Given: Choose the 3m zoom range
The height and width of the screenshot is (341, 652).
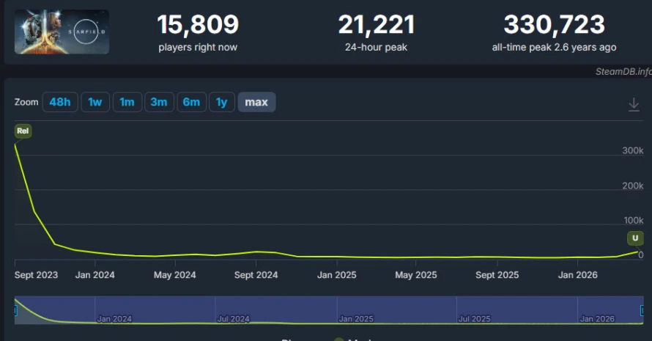Looking at the screenshot, I should (x=159, y=102).
